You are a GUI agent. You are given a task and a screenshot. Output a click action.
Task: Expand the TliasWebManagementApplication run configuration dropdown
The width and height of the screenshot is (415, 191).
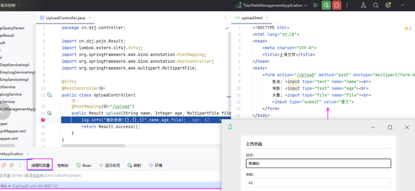(305, 5)
